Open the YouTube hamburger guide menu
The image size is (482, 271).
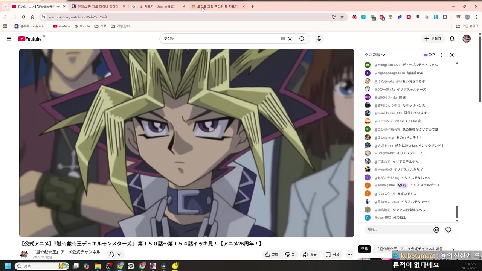point(9,39)
